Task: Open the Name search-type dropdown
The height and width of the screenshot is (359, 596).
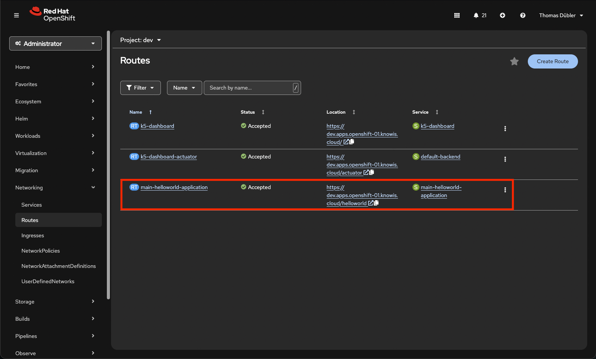Action: 184,88
